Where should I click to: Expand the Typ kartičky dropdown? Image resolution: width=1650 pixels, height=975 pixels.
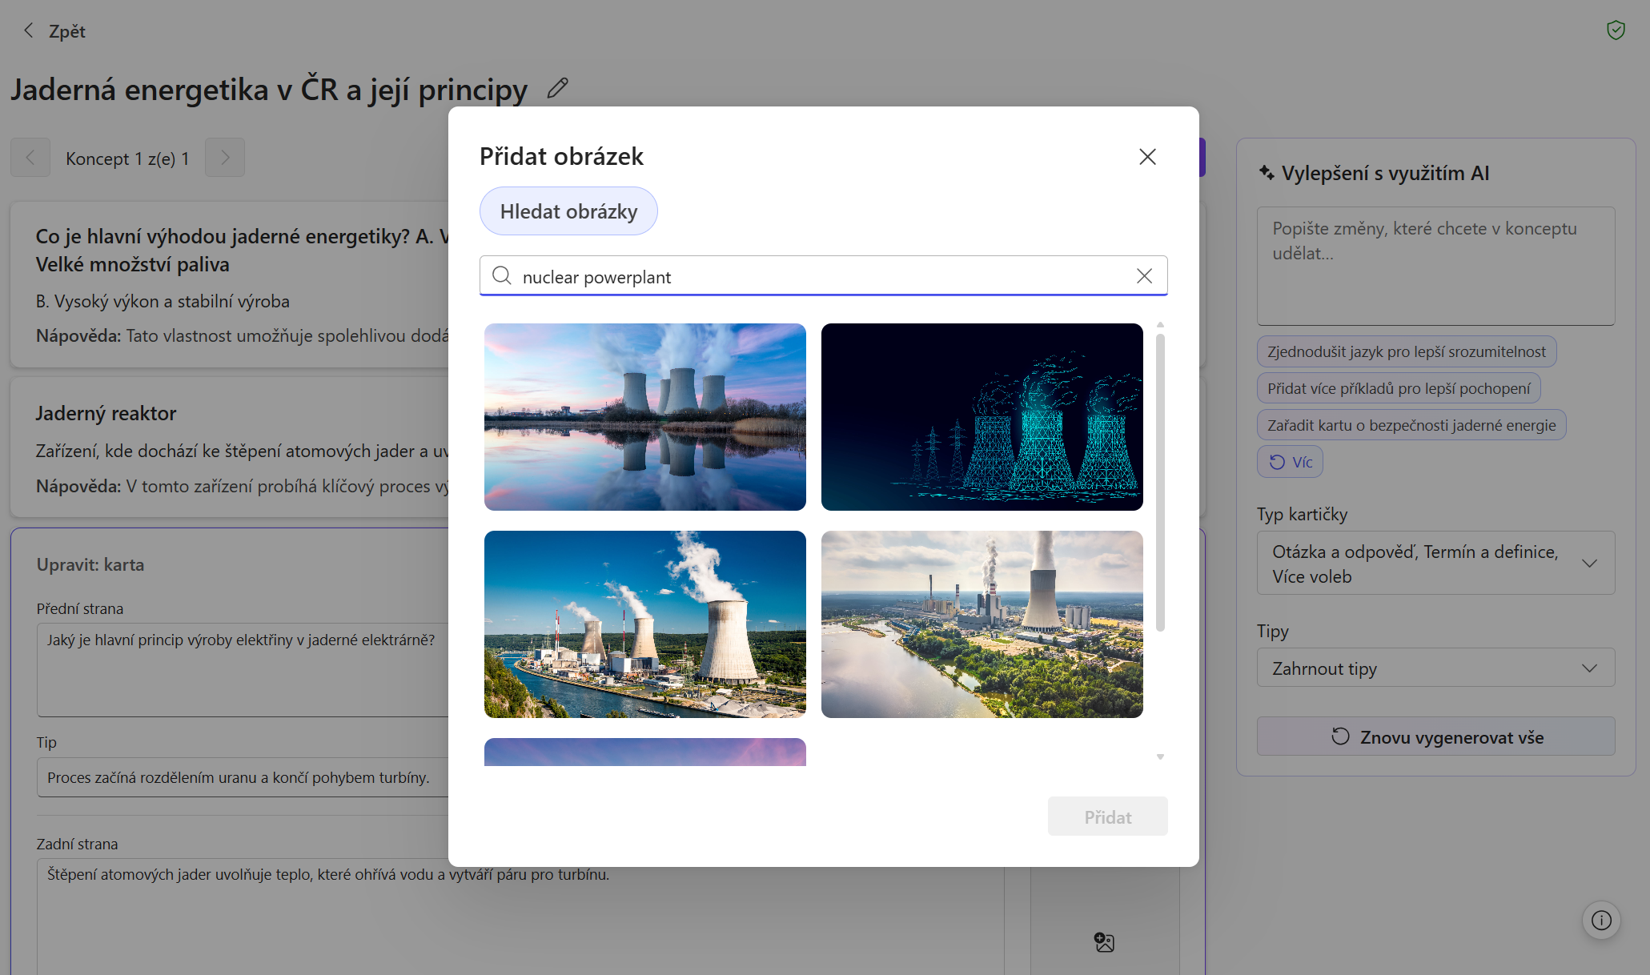pyautogui.click(x=1435, y=564)
